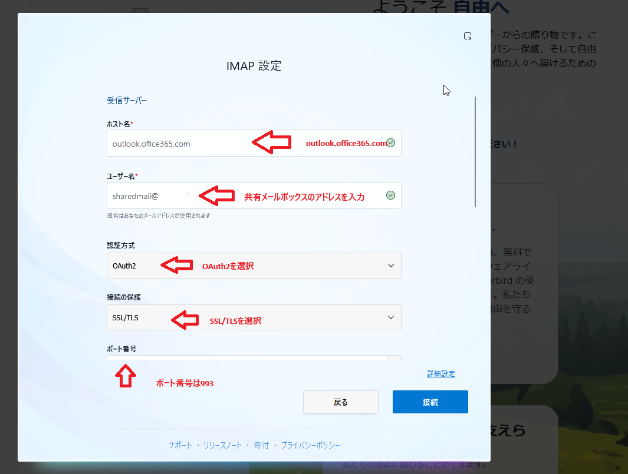Click the dialog's top-right window icon

(468, 36)
